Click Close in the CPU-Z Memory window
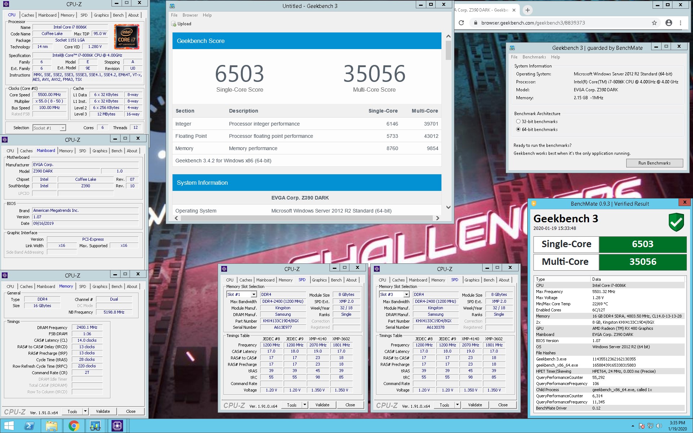The height and width of the screenshot is (433, 693). 131,411
